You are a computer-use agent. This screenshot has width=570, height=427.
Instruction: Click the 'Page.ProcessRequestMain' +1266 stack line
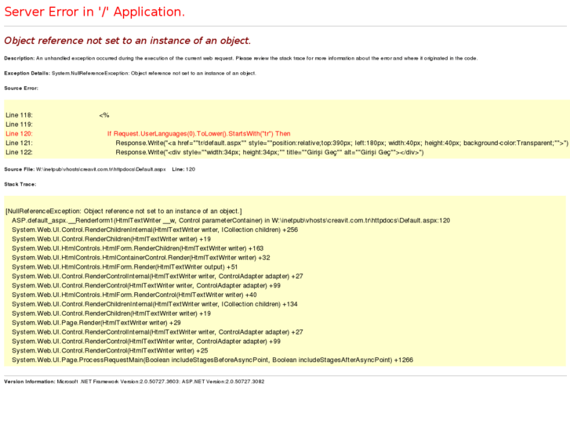tap(212, 360)
